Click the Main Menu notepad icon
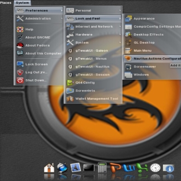The image size is (181, 181). pyautogui.click(x=129, y=51)
